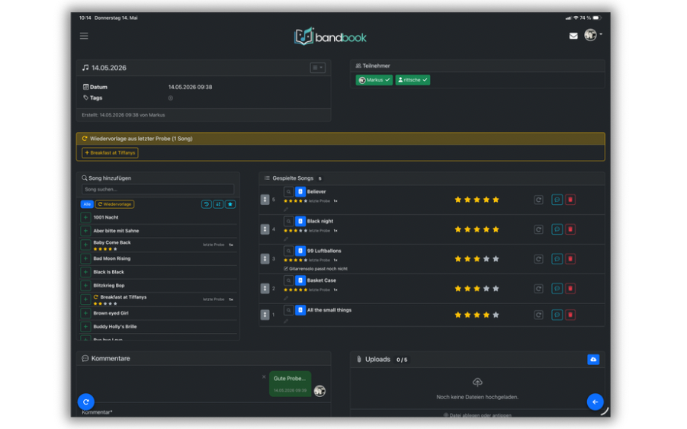The image size is (687, 429).
Task: Expand the rehearsal options list menu
Action: point(318,67)
